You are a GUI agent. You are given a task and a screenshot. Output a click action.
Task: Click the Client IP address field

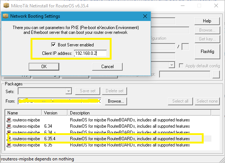90,53
